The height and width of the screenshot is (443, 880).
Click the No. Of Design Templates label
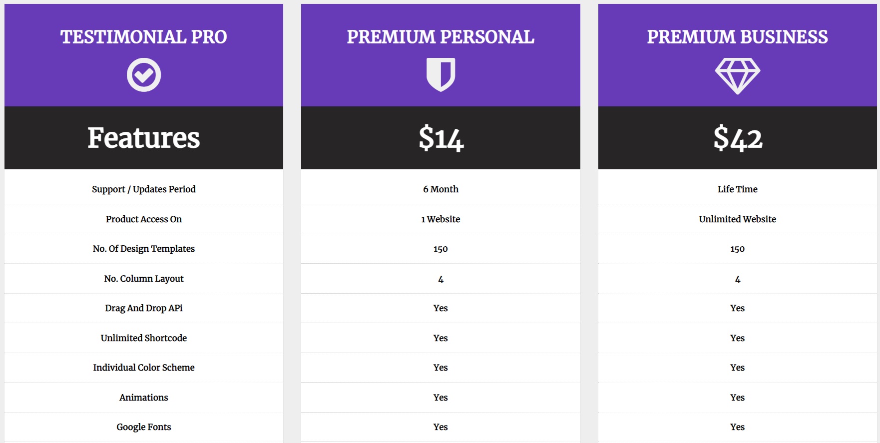[144, 249]
